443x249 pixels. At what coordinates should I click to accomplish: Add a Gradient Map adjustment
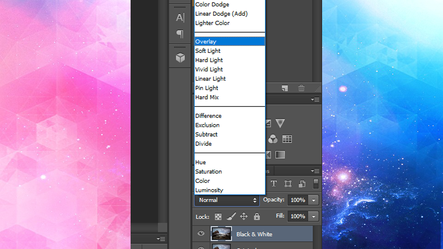[280, 155]
